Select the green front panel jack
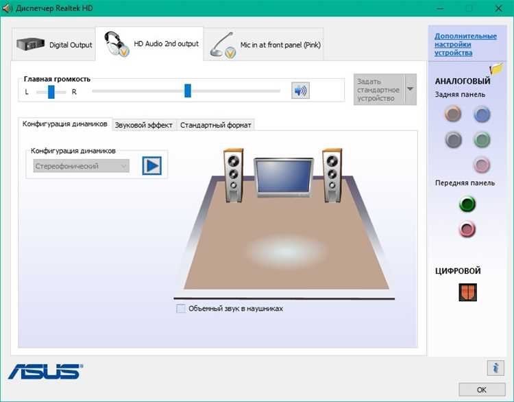514x402 pixels. point(467,204)
